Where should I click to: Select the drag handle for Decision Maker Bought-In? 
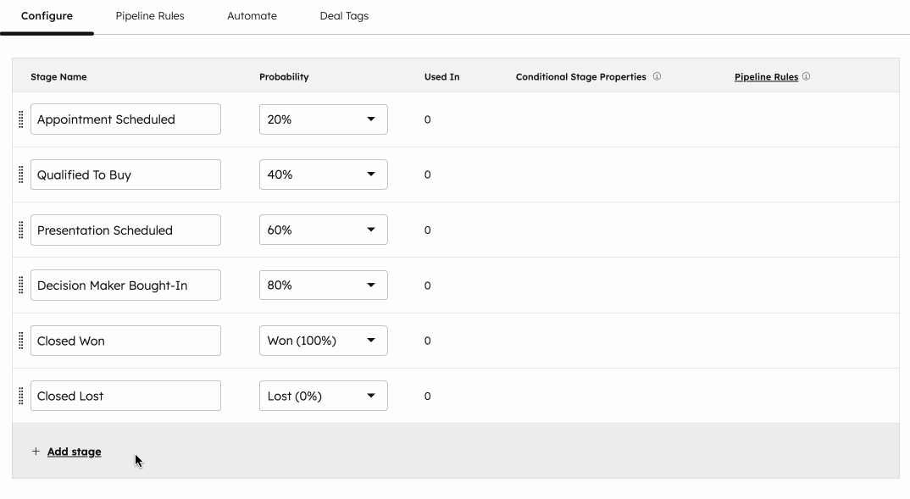[20, 285]
